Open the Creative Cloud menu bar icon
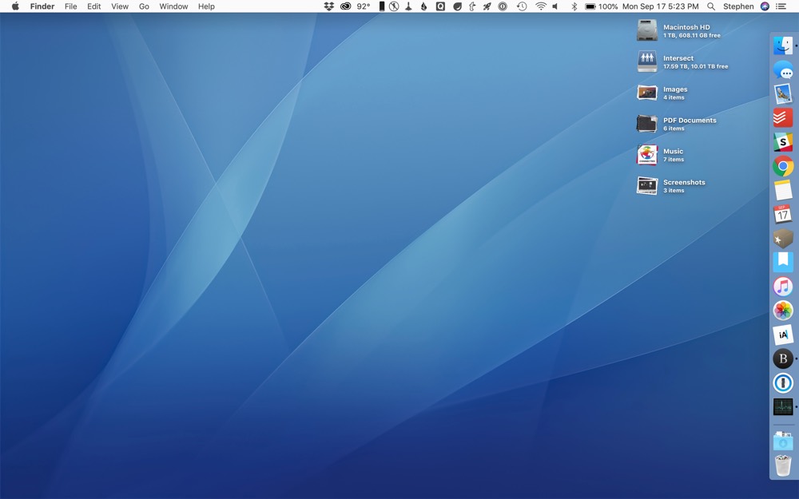This screenshot has width=799, height=499. (345, 6)
